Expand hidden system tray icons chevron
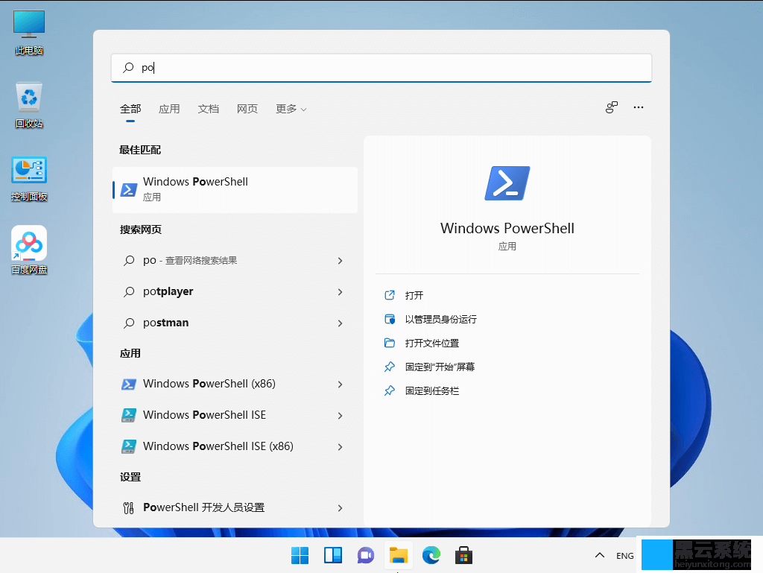The width and height of the screenshot is (763, 573). (599, 555)
